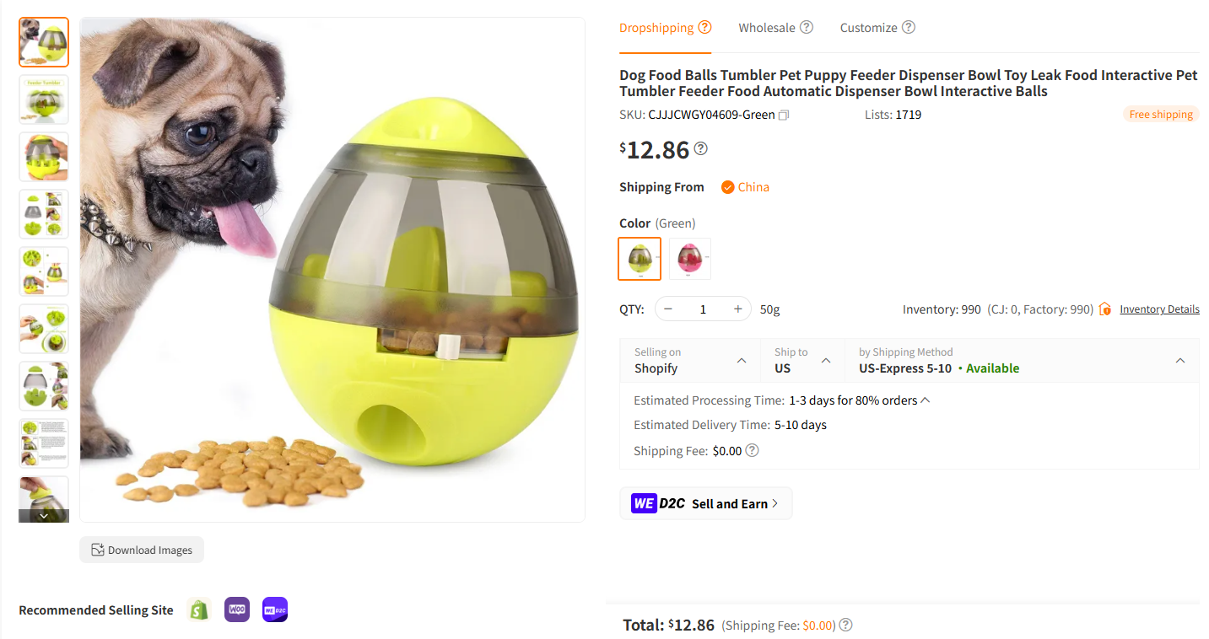This screenshot has width=1209, height=639.
Task: Select the Shopify icon under Recommended Selling Site
Action: pyautogui.click(x=199, y=609)
